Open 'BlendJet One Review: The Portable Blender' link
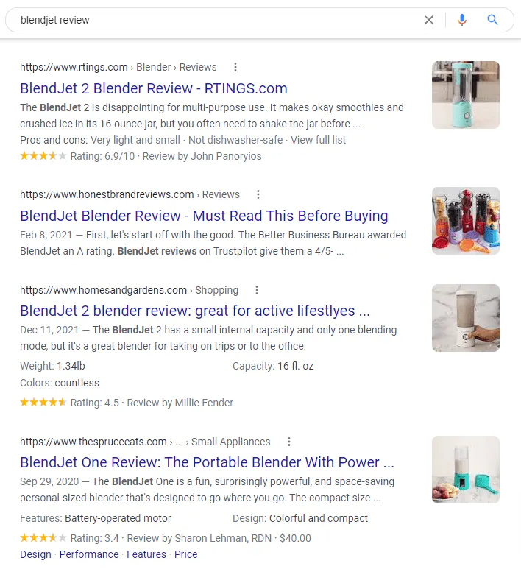This screenshot has height=569, width=521. tap(207, 462)
